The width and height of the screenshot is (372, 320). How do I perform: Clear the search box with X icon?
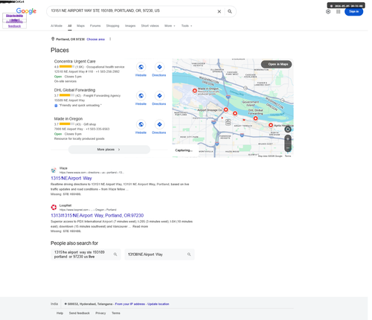[x=219, y=11]
